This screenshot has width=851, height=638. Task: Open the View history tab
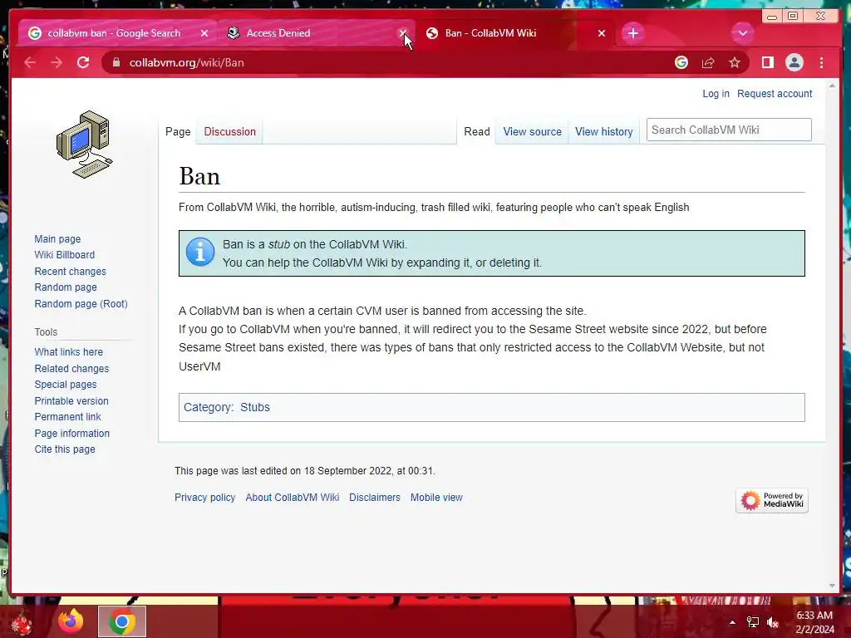tap(603, 131)
